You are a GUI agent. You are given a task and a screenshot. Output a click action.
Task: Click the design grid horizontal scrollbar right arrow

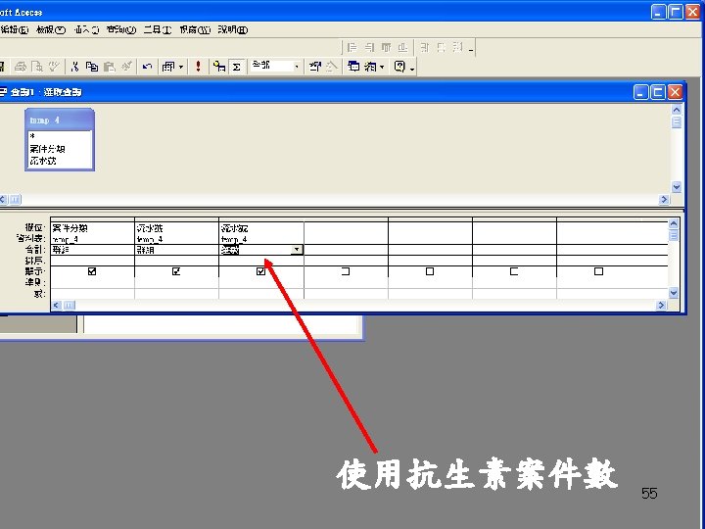[661, 305]
